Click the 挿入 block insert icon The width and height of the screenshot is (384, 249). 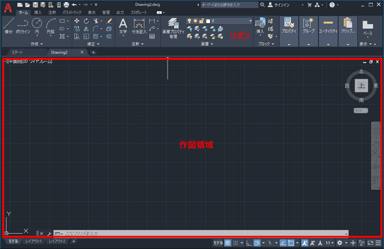[x=260, y=25]
